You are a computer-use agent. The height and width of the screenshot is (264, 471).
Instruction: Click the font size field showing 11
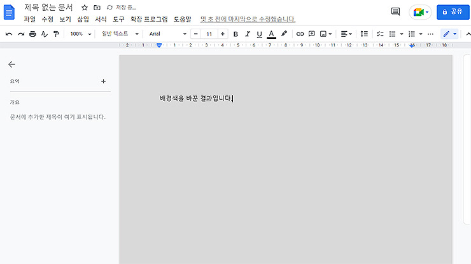click(x=209, y=34)
